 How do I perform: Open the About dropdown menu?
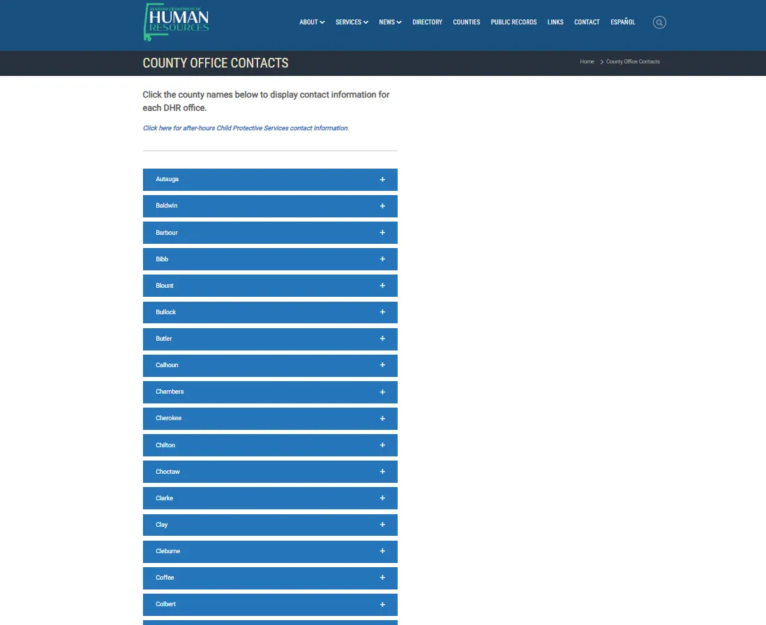312,22
